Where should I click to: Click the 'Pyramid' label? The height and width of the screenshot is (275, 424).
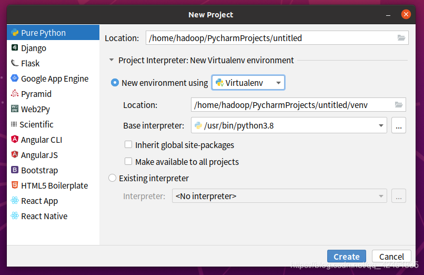[36, 94]
